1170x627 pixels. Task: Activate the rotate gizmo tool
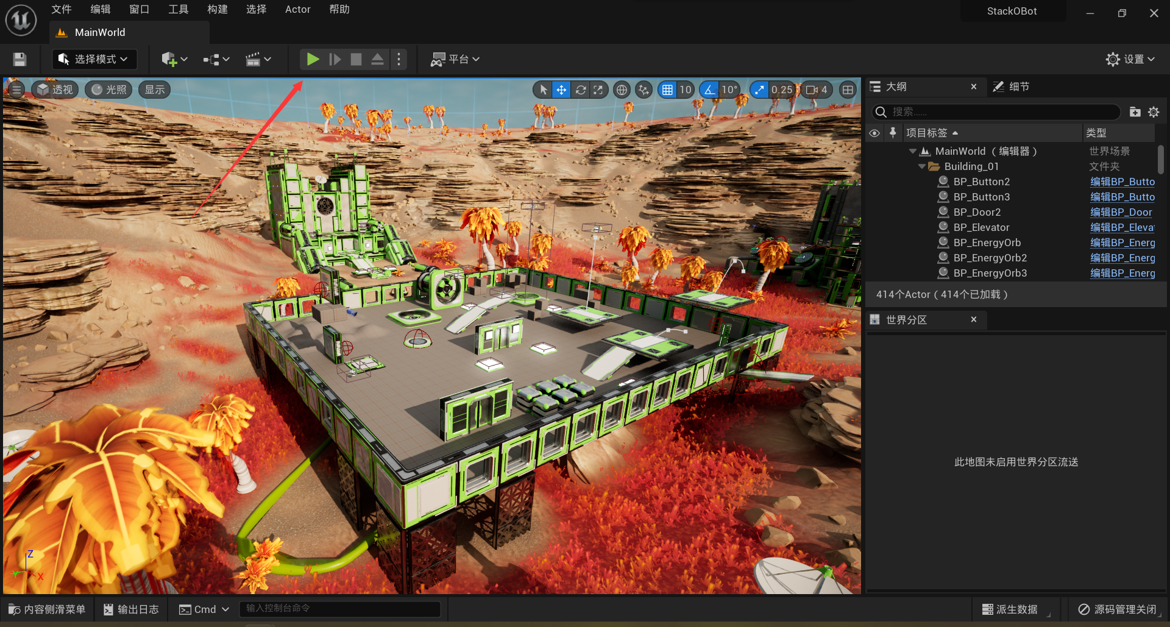580,90
